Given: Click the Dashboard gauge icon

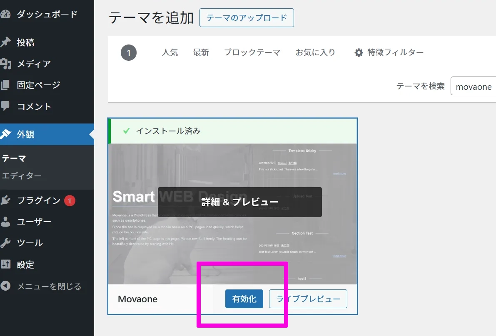Looking at the screenshot, I should click(5, 15).
